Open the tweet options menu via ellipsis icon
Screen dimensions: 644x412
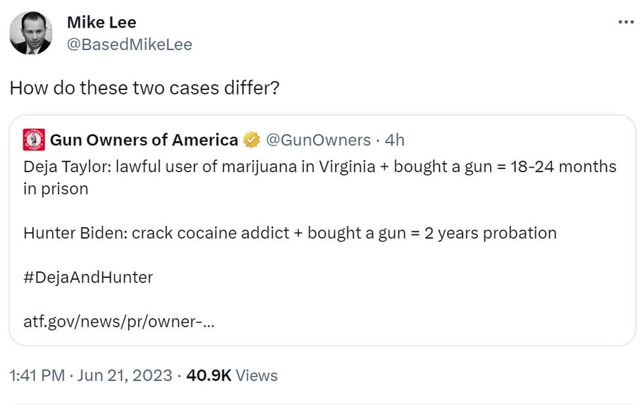tap(625, 22)
